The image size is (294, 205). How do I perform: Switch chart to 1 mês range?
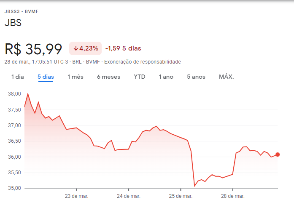click(x=76, y=77)
